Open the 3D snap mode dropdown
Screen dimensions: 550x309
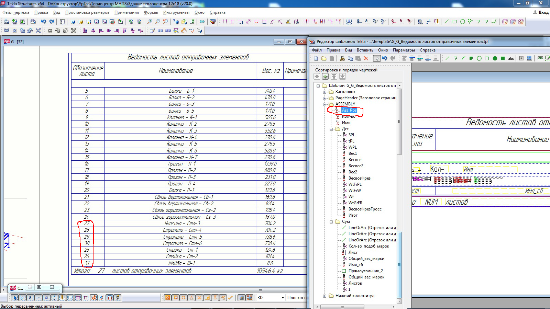283,298
